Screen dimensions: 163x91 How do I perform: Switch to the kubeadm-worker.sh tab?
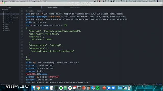pyautogui.click(x=75, y=7)
